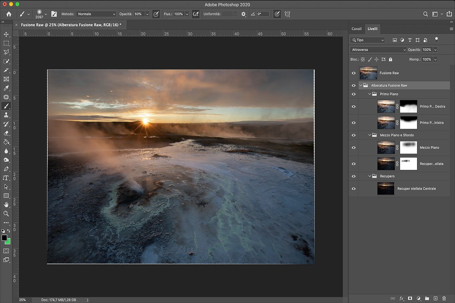Toggle layer filtering switch
The image size is (455, 303).
coord(436,40)
